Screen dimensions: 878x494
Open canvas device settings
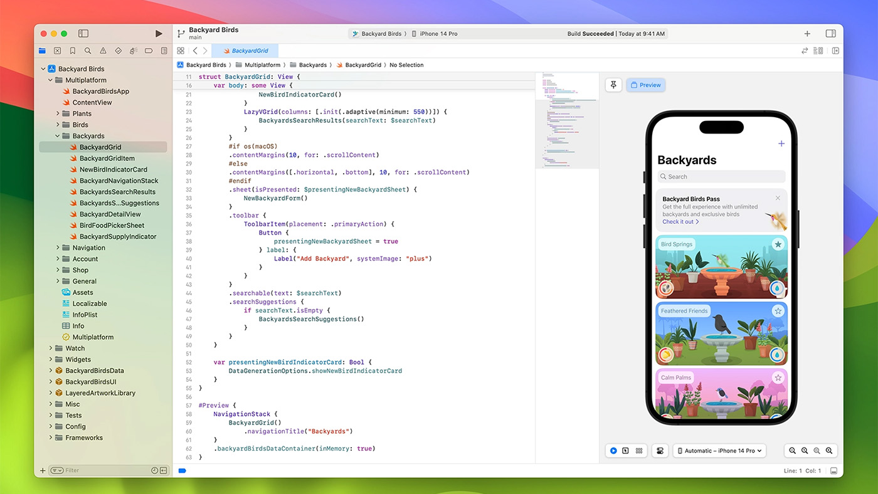click(x=660, y=451)
